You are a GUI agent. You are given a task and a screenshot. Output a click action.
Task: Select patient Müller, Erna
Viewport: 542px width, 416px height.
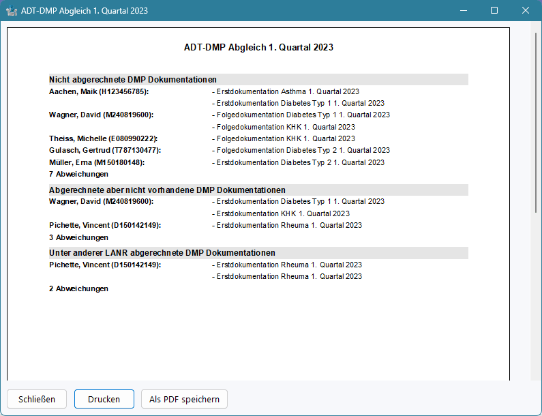pos(97,162)
